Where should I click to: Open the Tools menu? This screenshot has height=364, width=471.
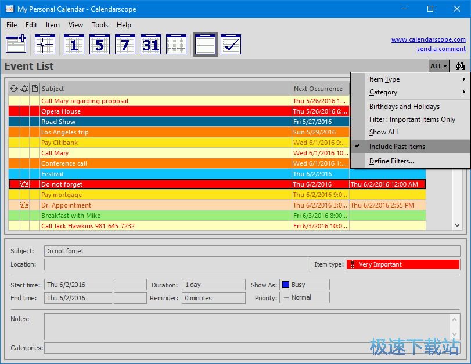[x=99, y=25]
